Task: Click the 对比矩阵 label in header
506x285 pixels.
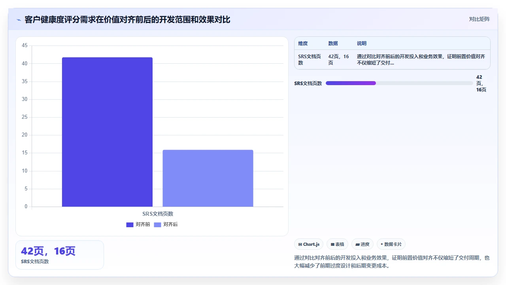Action: [479, 19]
